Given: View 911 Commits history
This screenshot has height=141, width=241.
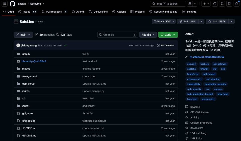Looking at the screenshot, I should (x=165, y=45).
